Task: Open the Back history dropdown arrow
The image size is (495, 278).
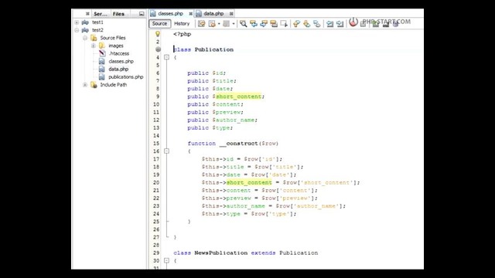Action: pyautogui.click(x=219, y=24)
